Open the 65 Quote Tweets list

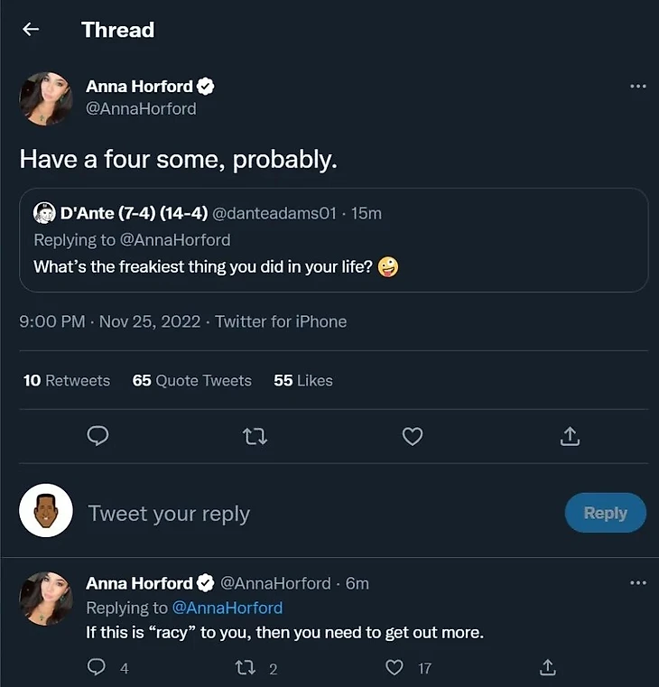tap(191, 381)
